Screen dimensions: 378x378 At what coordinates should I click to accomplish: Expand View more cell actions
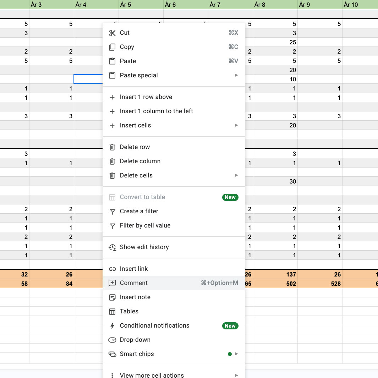(x=236, y=375)
